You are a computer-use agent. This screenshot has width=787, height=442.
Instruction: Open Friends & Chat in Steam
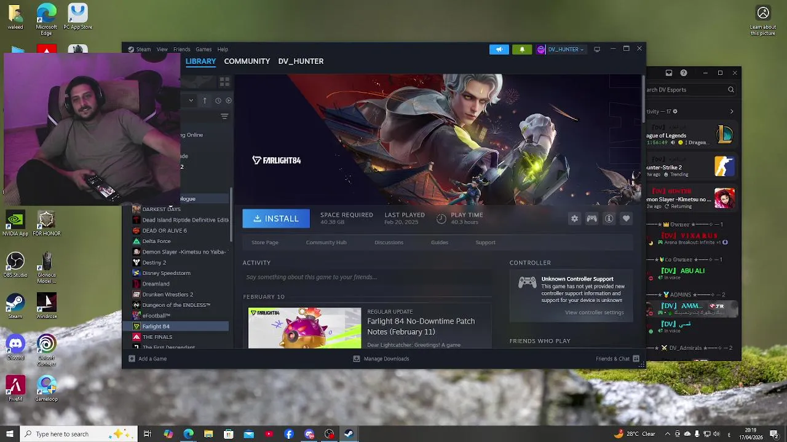(x=617, y=359)
